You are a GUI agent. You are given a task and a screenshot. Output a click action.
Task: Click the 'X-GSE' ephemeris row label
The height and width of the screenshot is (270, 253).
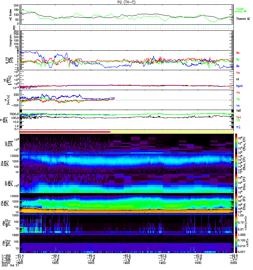tap(6, 255)
